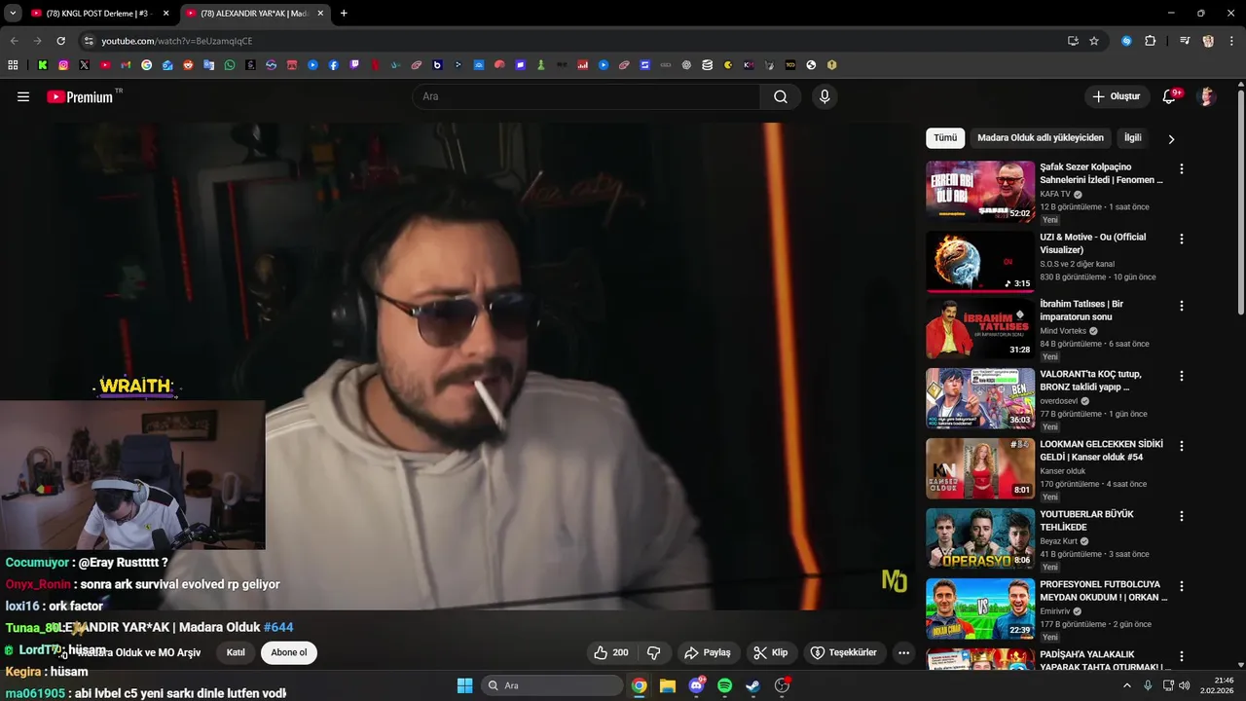Open Facebook bookmark in bookmarks bar
Image resolution: width=1246 pixels, height=701 pixels.
click(x=334, y=65)
